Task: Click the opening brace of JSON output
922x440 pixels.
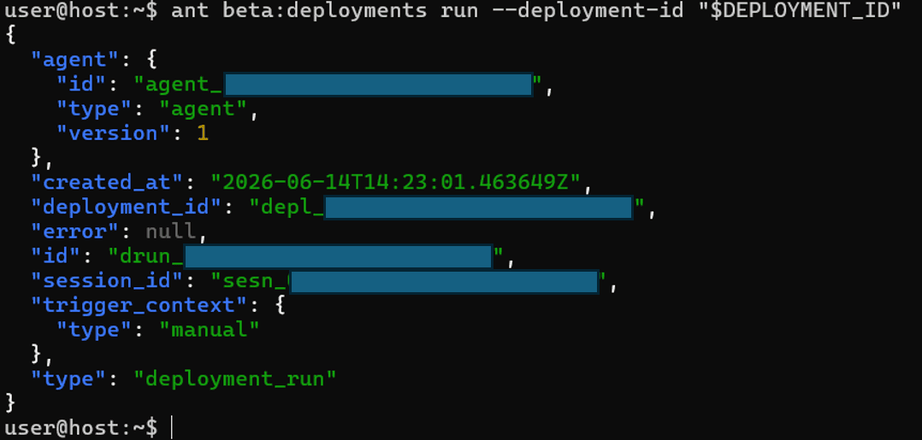Action: coord(9,36)
